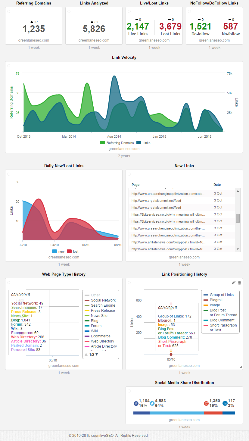
Task: Select the Link Velocity widget radio circle
Action: 9,66
